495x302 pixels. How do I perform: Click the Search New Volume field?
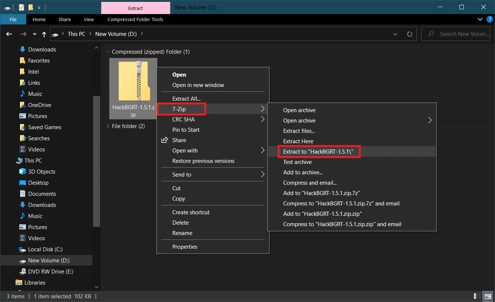coord(455,34)
